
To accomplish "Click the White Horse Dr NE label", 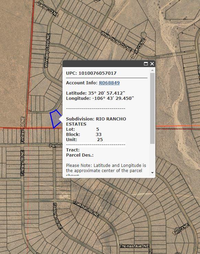I will pos(116,41).
